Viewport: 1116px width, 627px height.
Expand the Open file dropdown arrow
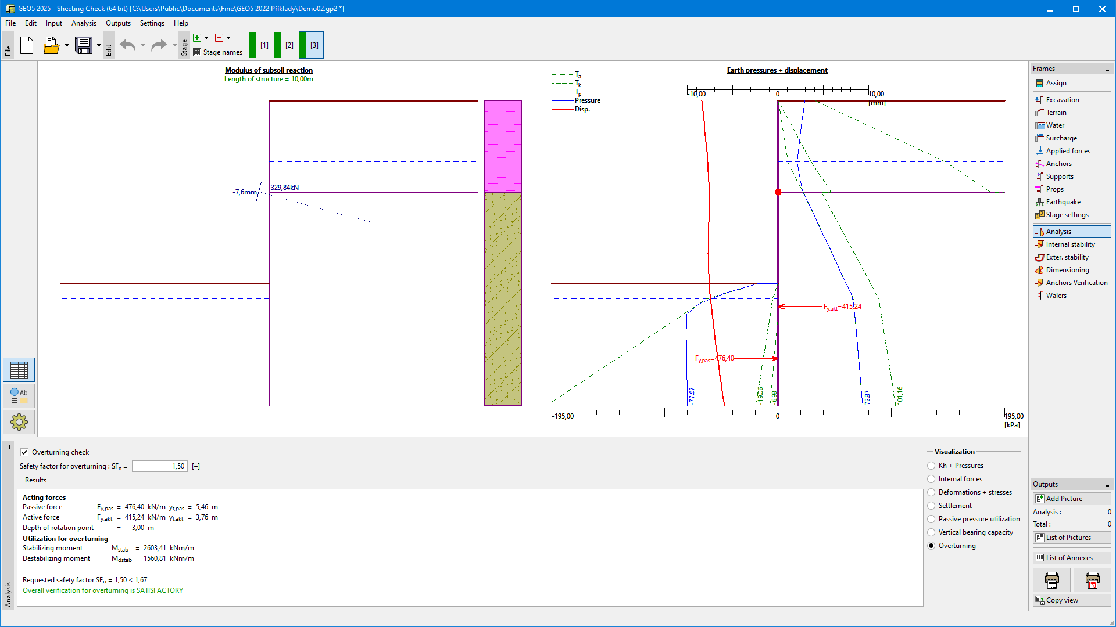point(67,45)
